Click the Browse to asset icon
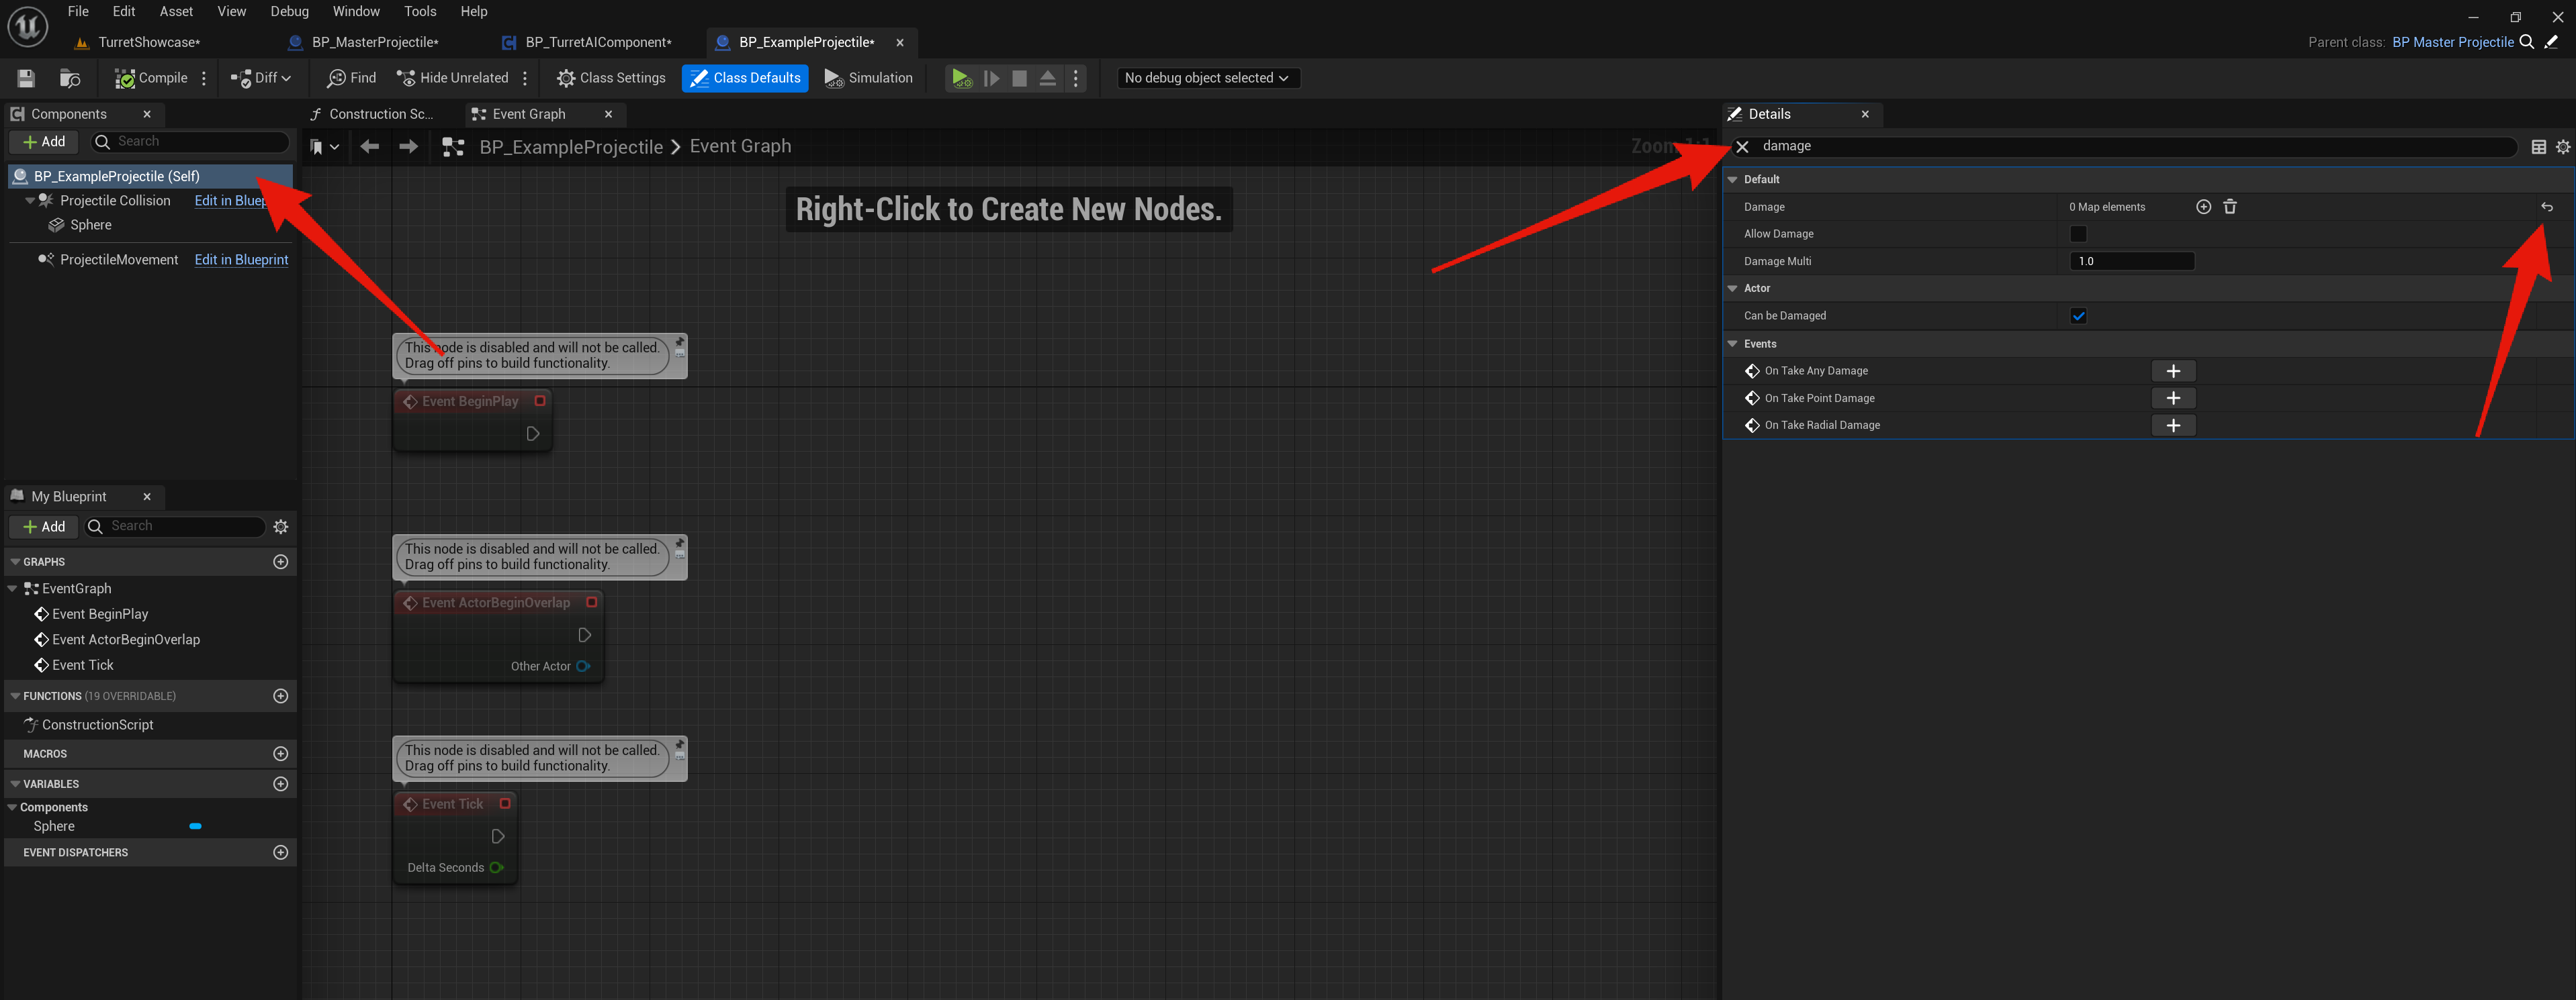2576x1000 pixels. (70, 78)
